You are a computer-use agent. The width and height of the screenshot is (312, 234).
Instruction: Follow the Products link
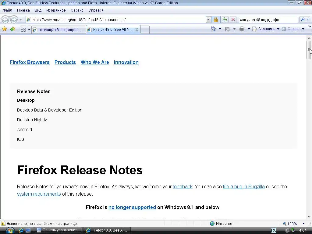coord(65,62)
